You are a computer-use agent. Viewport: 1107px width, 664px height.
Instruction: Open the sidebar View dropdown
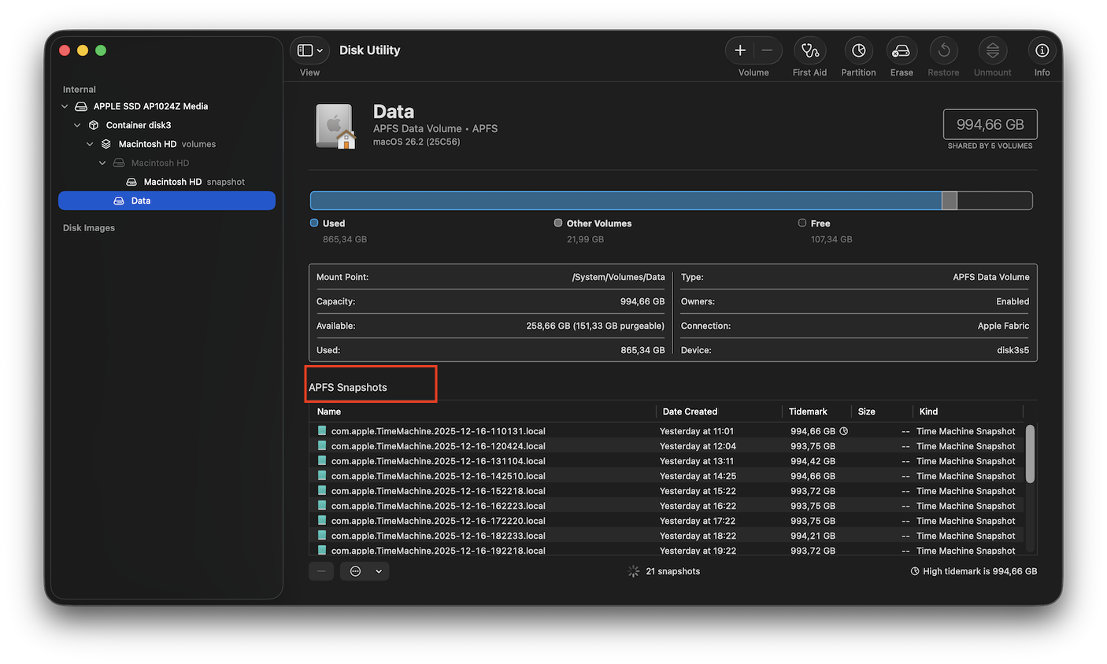tap(309, 50)
